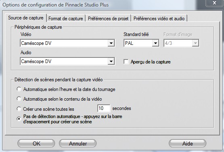The width and height of the screenshot is (224, 152).
Task: Open the Préférences vidéo et audio tab
Action: point(159,19)
